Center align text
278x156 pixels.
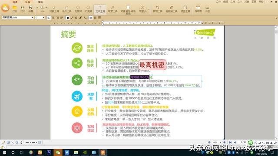[x=53, y=18]
